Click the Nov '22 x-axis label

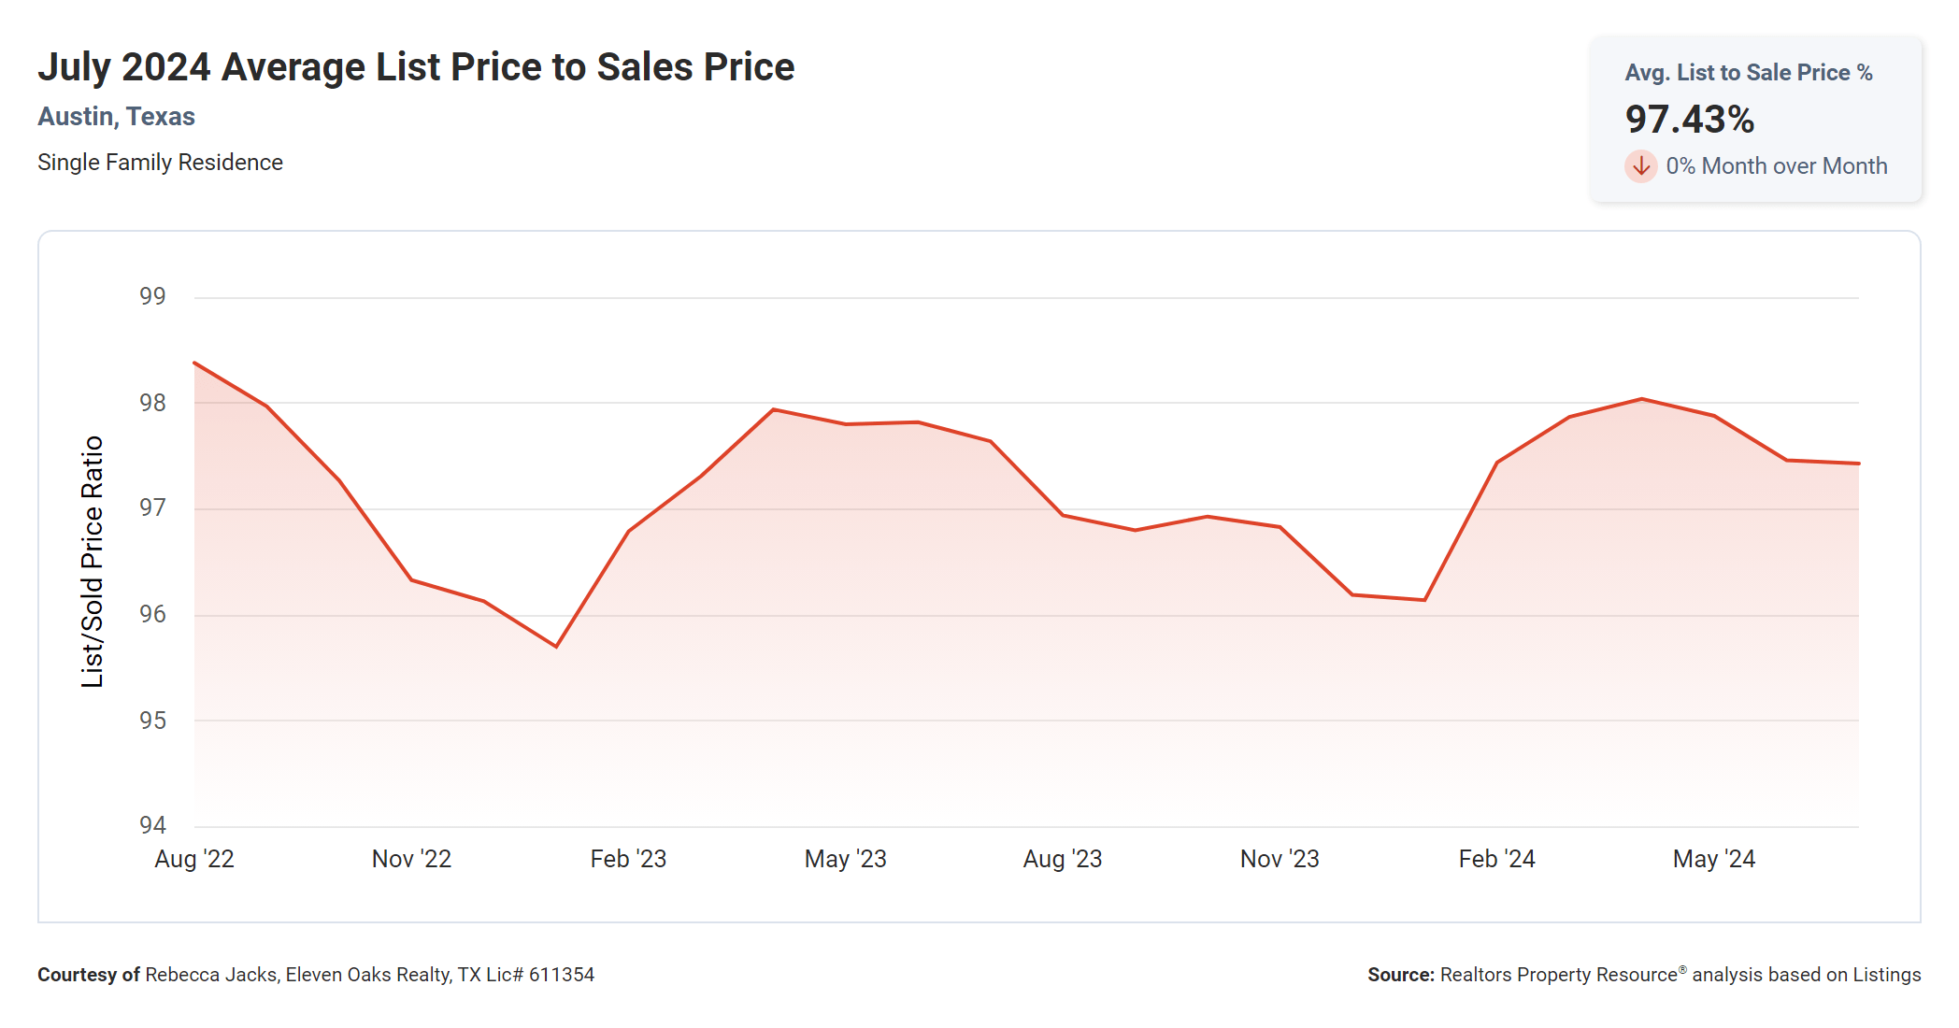coord(411,859)
